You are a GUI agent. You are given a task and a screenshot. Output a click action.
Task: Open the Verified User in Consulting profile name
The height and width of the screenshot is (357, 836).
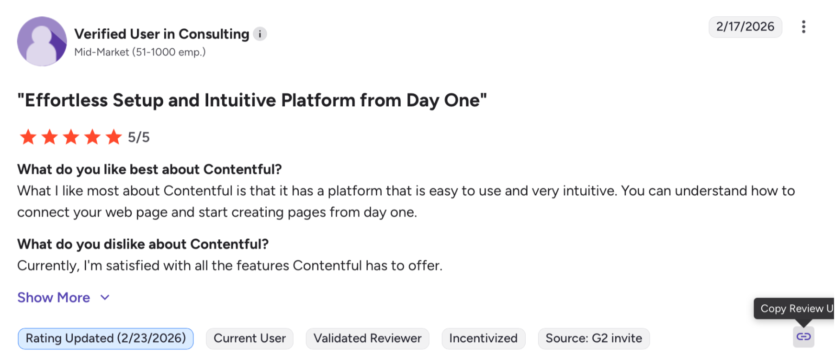click(x=162, y=34)
